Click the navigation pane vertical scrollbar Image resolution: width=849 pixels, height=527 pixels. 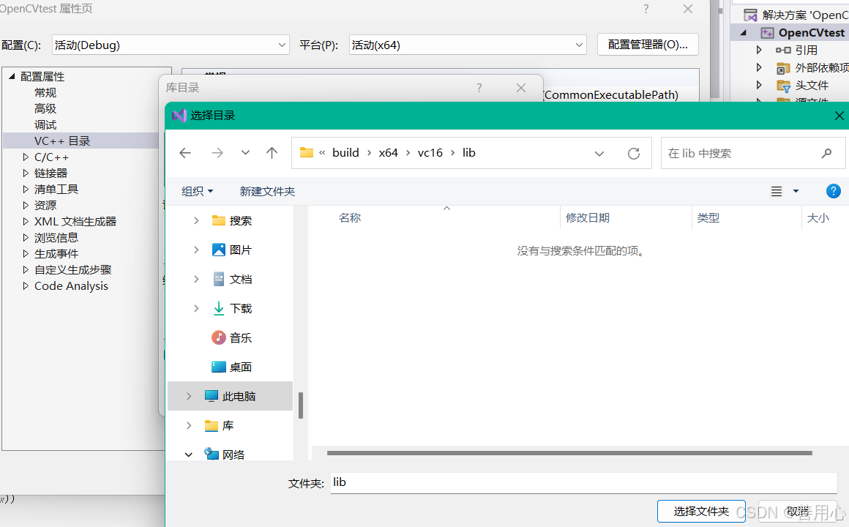pos(301,405)
